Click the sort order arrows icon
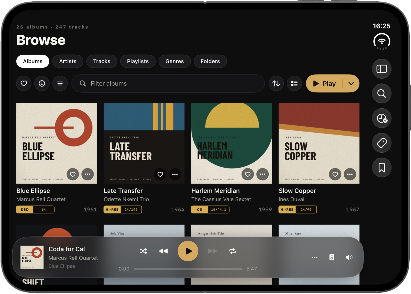 click(x=276, y=83)
